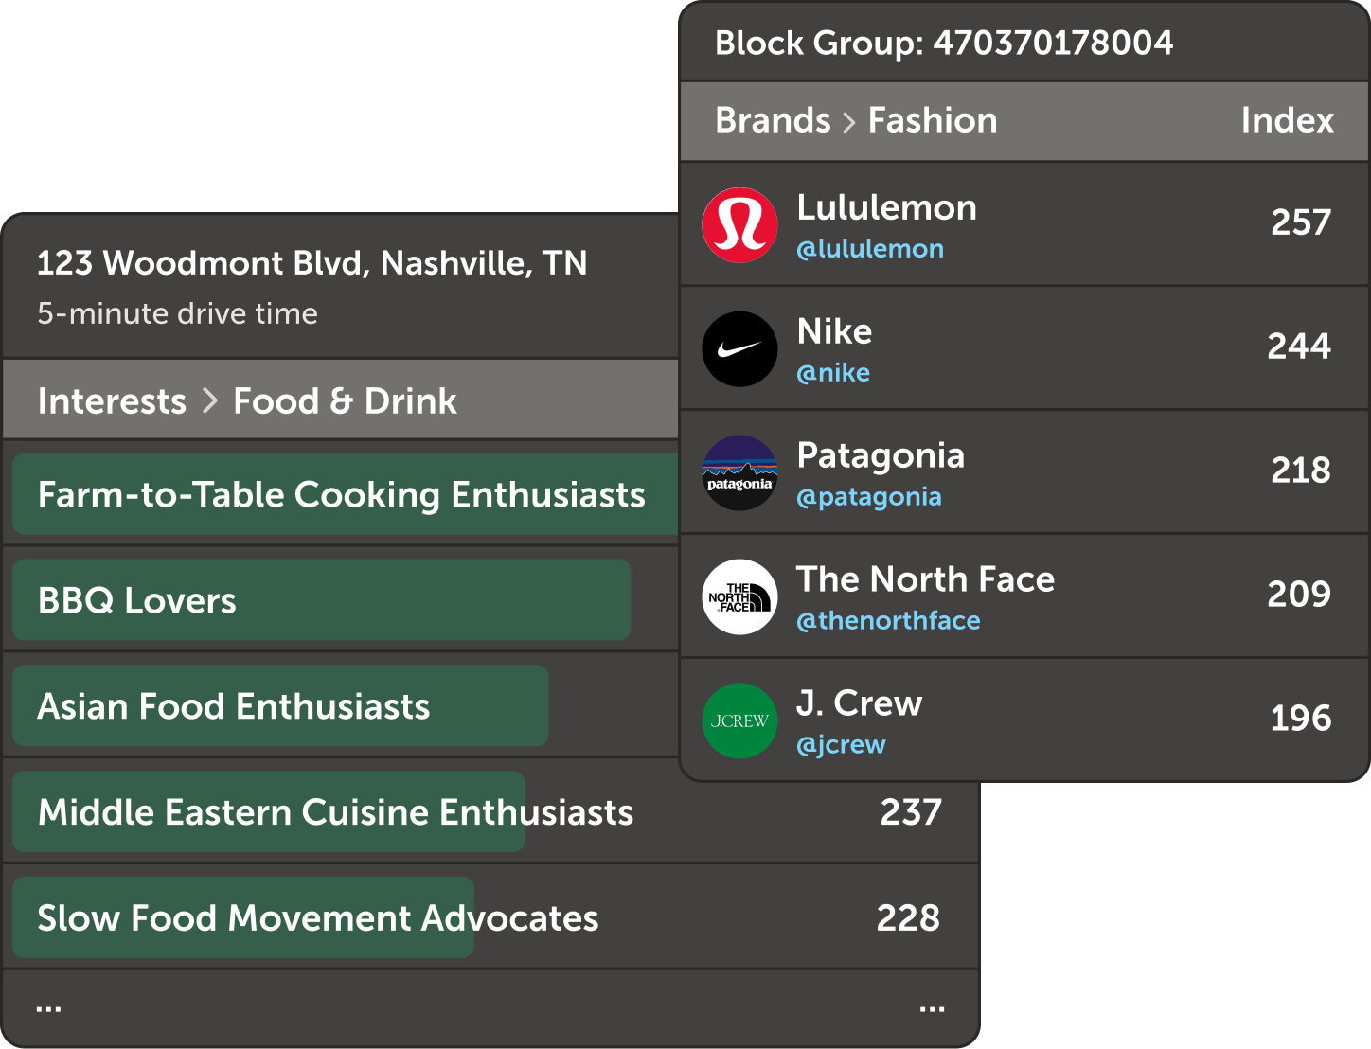Image resolution: width=1371 pixels, height=1049 pixels.
Task: Open the @jcrew handle link
Action: coord(841,745)
